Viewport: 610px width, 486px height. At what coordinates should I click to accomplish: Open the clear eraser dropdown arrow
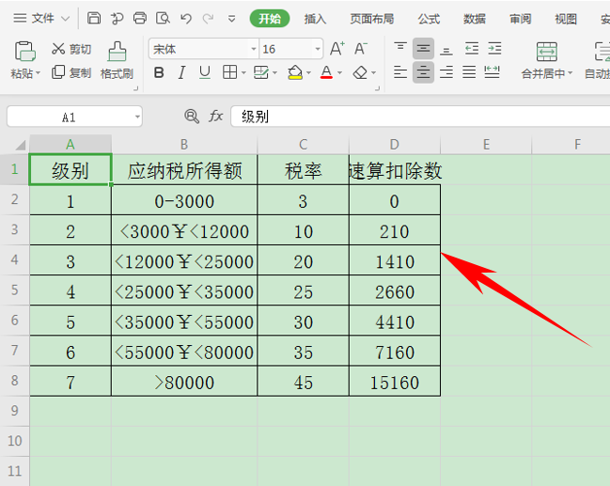point(374,72)
